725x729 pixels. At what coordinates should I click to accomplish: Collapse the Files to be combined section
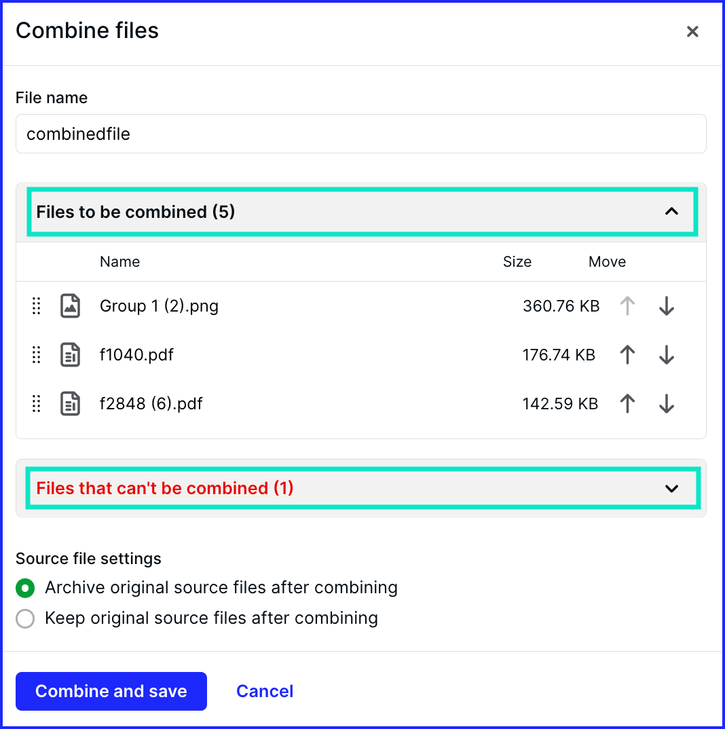(x=671, y=212)
